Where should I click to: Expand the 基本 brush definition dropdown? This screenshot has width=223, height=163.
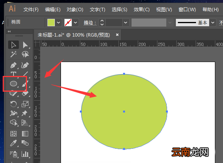tap(213, 23)
